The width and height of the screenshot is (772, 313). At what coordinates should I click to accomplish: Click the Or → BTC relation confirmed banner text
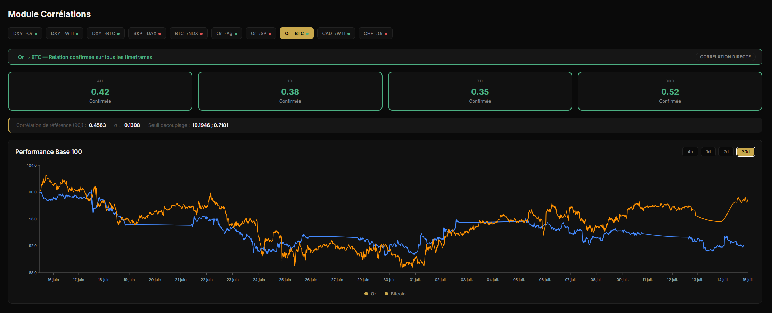tap(85, 57)
